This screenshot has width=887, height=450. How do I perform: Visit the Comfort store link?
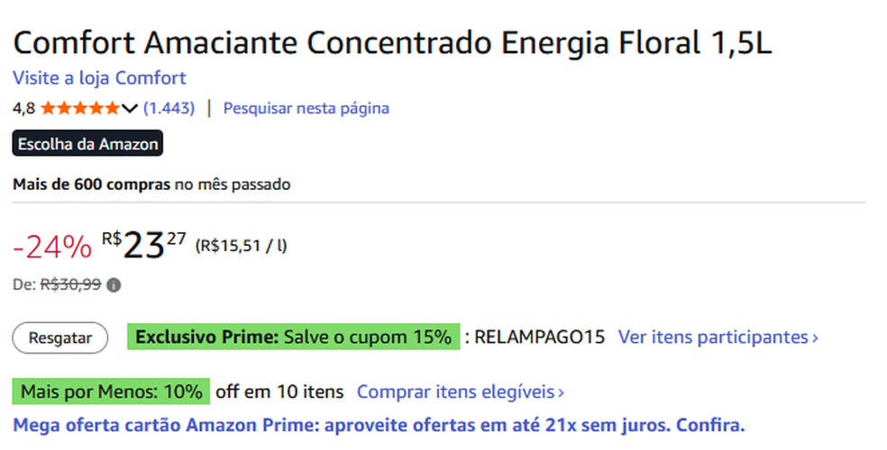(x=99, y=77)
